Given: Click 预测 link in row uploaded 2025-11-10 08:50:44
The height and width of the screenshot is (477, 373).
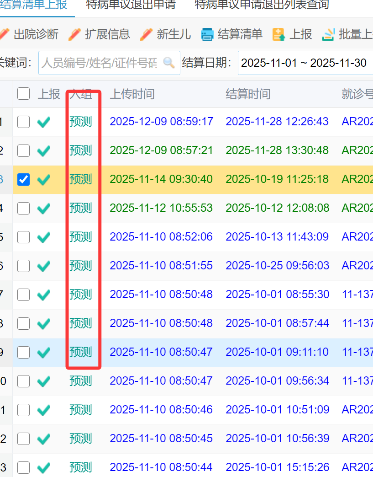Looking at the screenshot, I should [x=81, y=467].
